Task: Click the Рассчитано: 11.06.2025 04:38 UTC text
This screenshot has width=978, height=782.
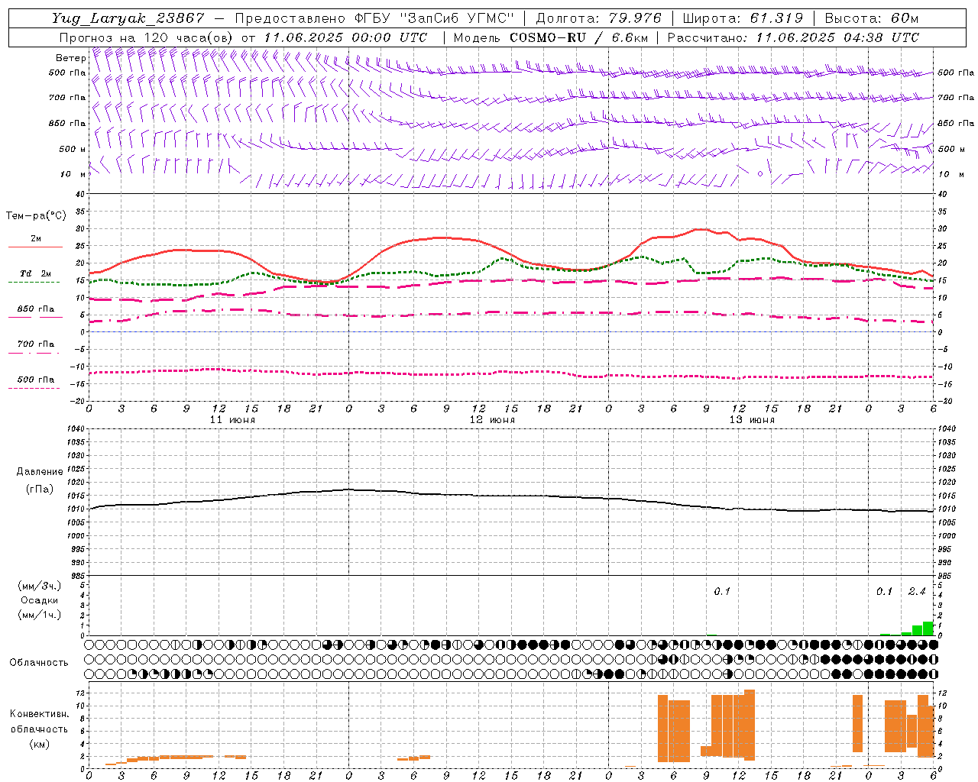Action: coord(793,37)
